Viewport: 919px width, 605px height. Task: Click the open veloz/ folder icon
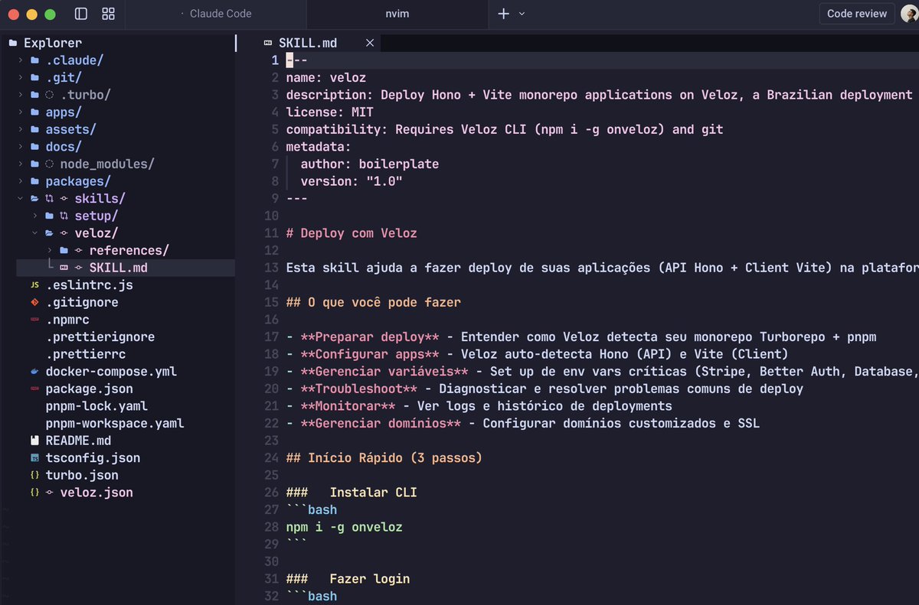coord(50,233)
